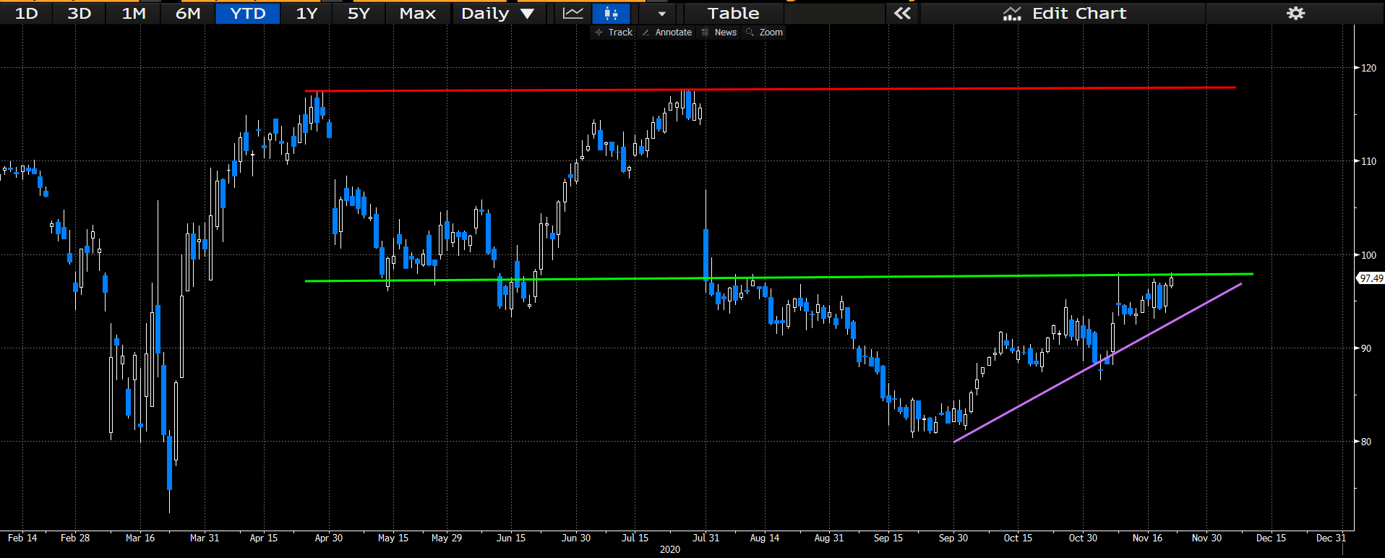Click the 2020 year label
Viewport: 1385px width, 558px height.
click(670, 549)
